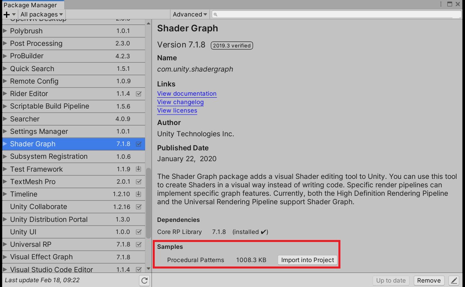The width and height of the screenshot is (465, 287).
Task: Select the Unity Distribution Portal package
Action: tap(74, 219)
